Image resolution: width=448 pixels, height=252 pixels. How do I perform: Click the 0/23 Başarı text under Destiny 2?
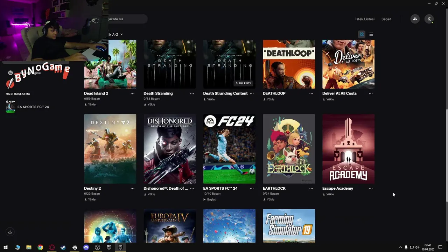(92, 194)
